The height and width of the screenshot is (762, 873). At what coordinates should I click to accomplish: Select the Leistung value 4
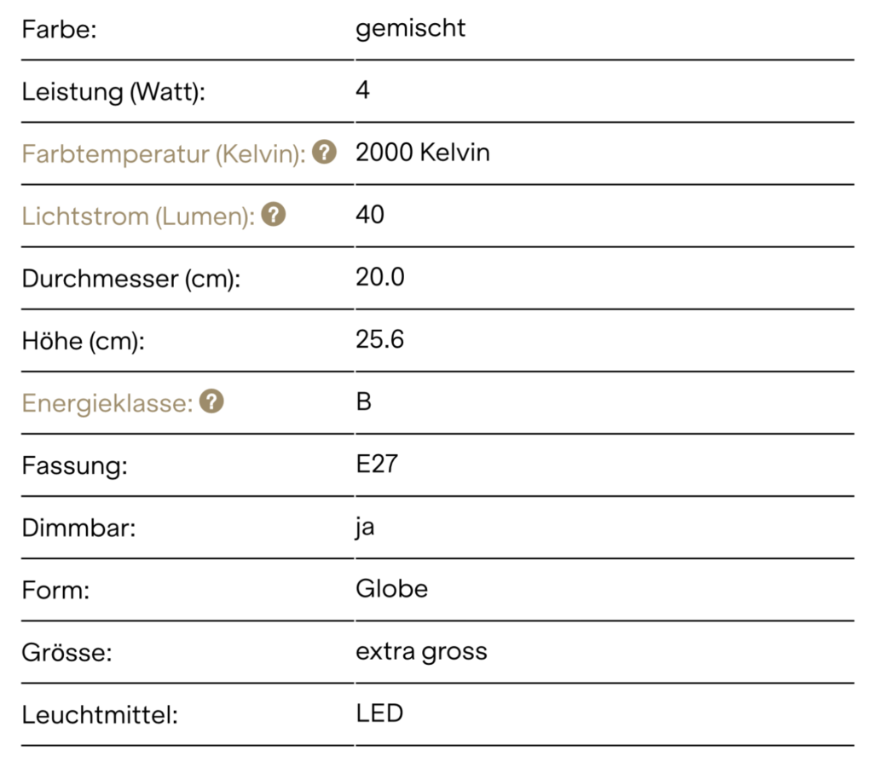(x=362, y=89)
